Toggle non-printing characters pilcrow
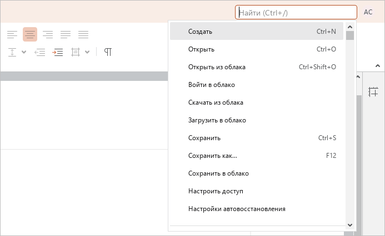 [108, 52]
